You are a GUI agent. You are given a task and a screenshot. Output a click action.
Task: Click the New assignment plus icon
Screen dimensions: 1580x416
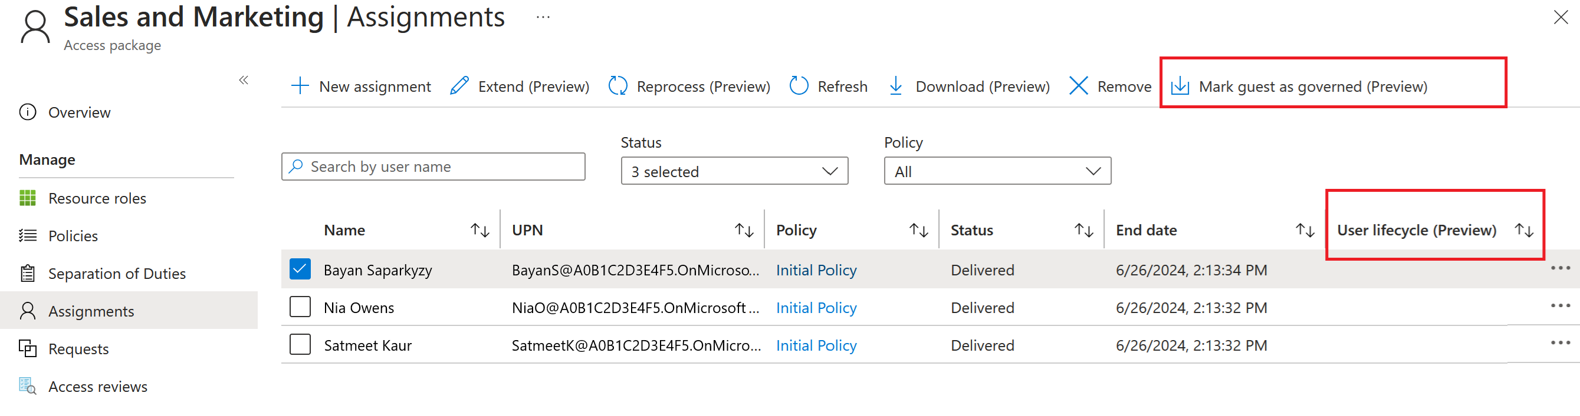[300, 86]
